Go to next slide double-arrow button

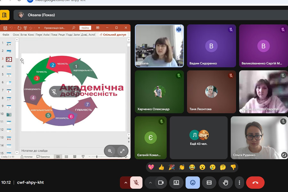[x=129, y=142]
